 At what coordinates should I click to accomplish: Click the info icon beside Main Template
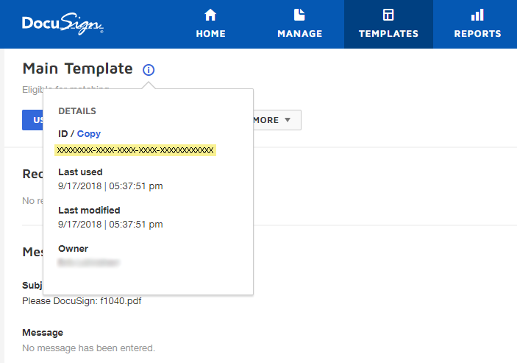[x=149, y=70]
